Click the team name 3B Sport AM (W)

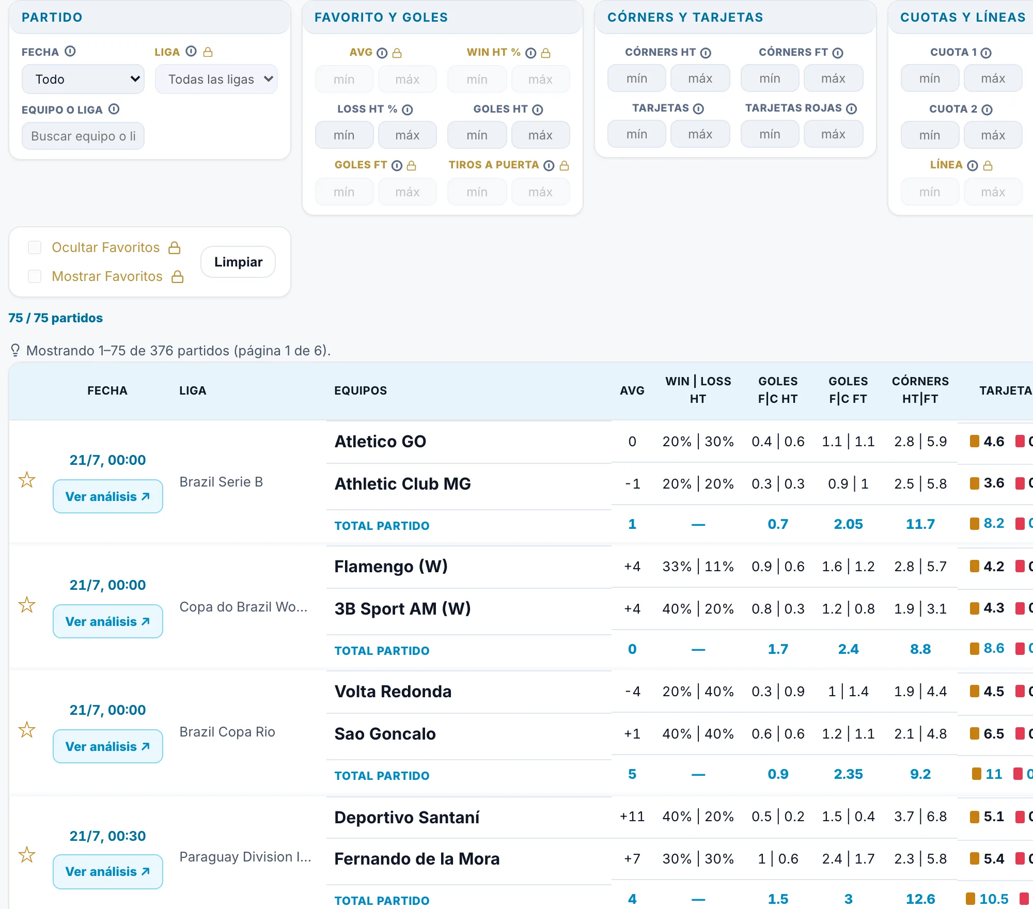coord(403,608)
